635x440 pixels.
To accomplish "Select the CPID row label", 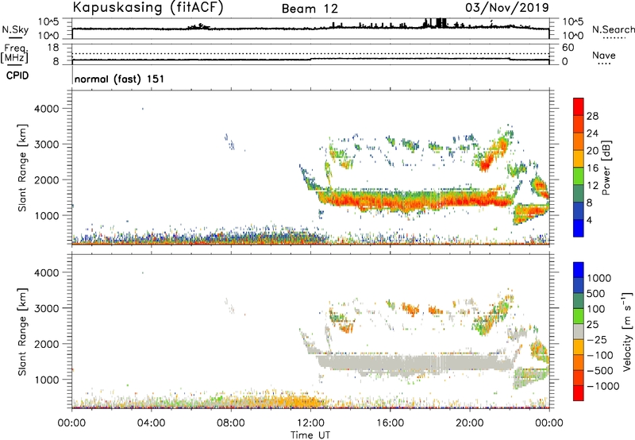I will (17, 75).
